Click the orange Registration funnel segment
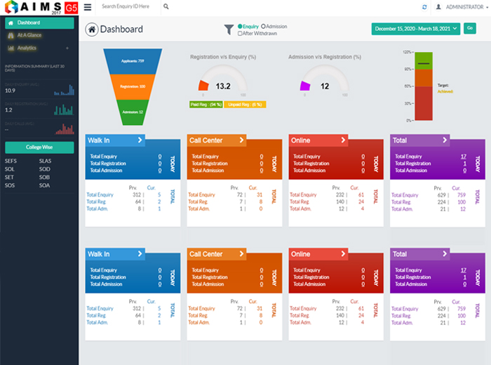 tap(133, 87)
